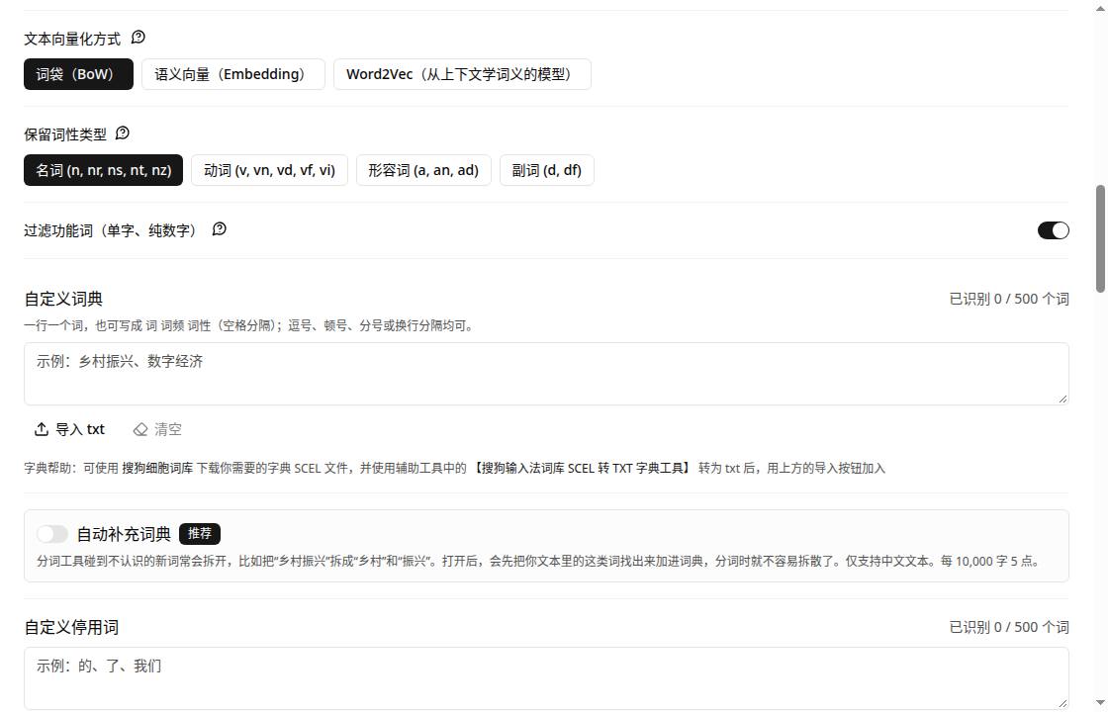This screenshot has width=1108, height=712.
Task: Enable the 自动补充词典 switch
Action: coord(52,534)
